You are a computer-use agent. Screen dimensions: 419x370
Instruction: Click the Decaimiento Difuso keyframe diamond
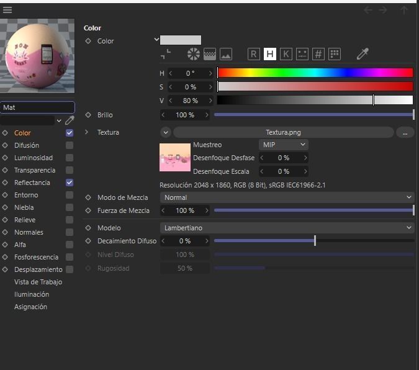coord(88,241)
